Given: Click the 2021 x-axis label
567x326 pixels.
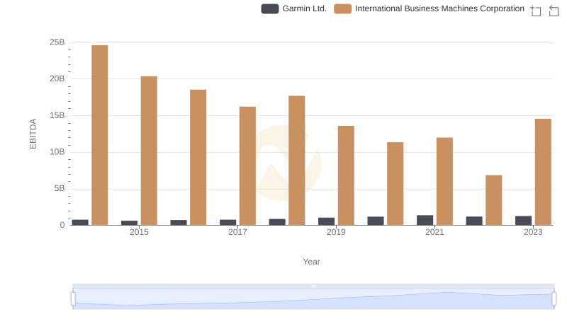Looking at the screenshot, I should pos(434,232).
